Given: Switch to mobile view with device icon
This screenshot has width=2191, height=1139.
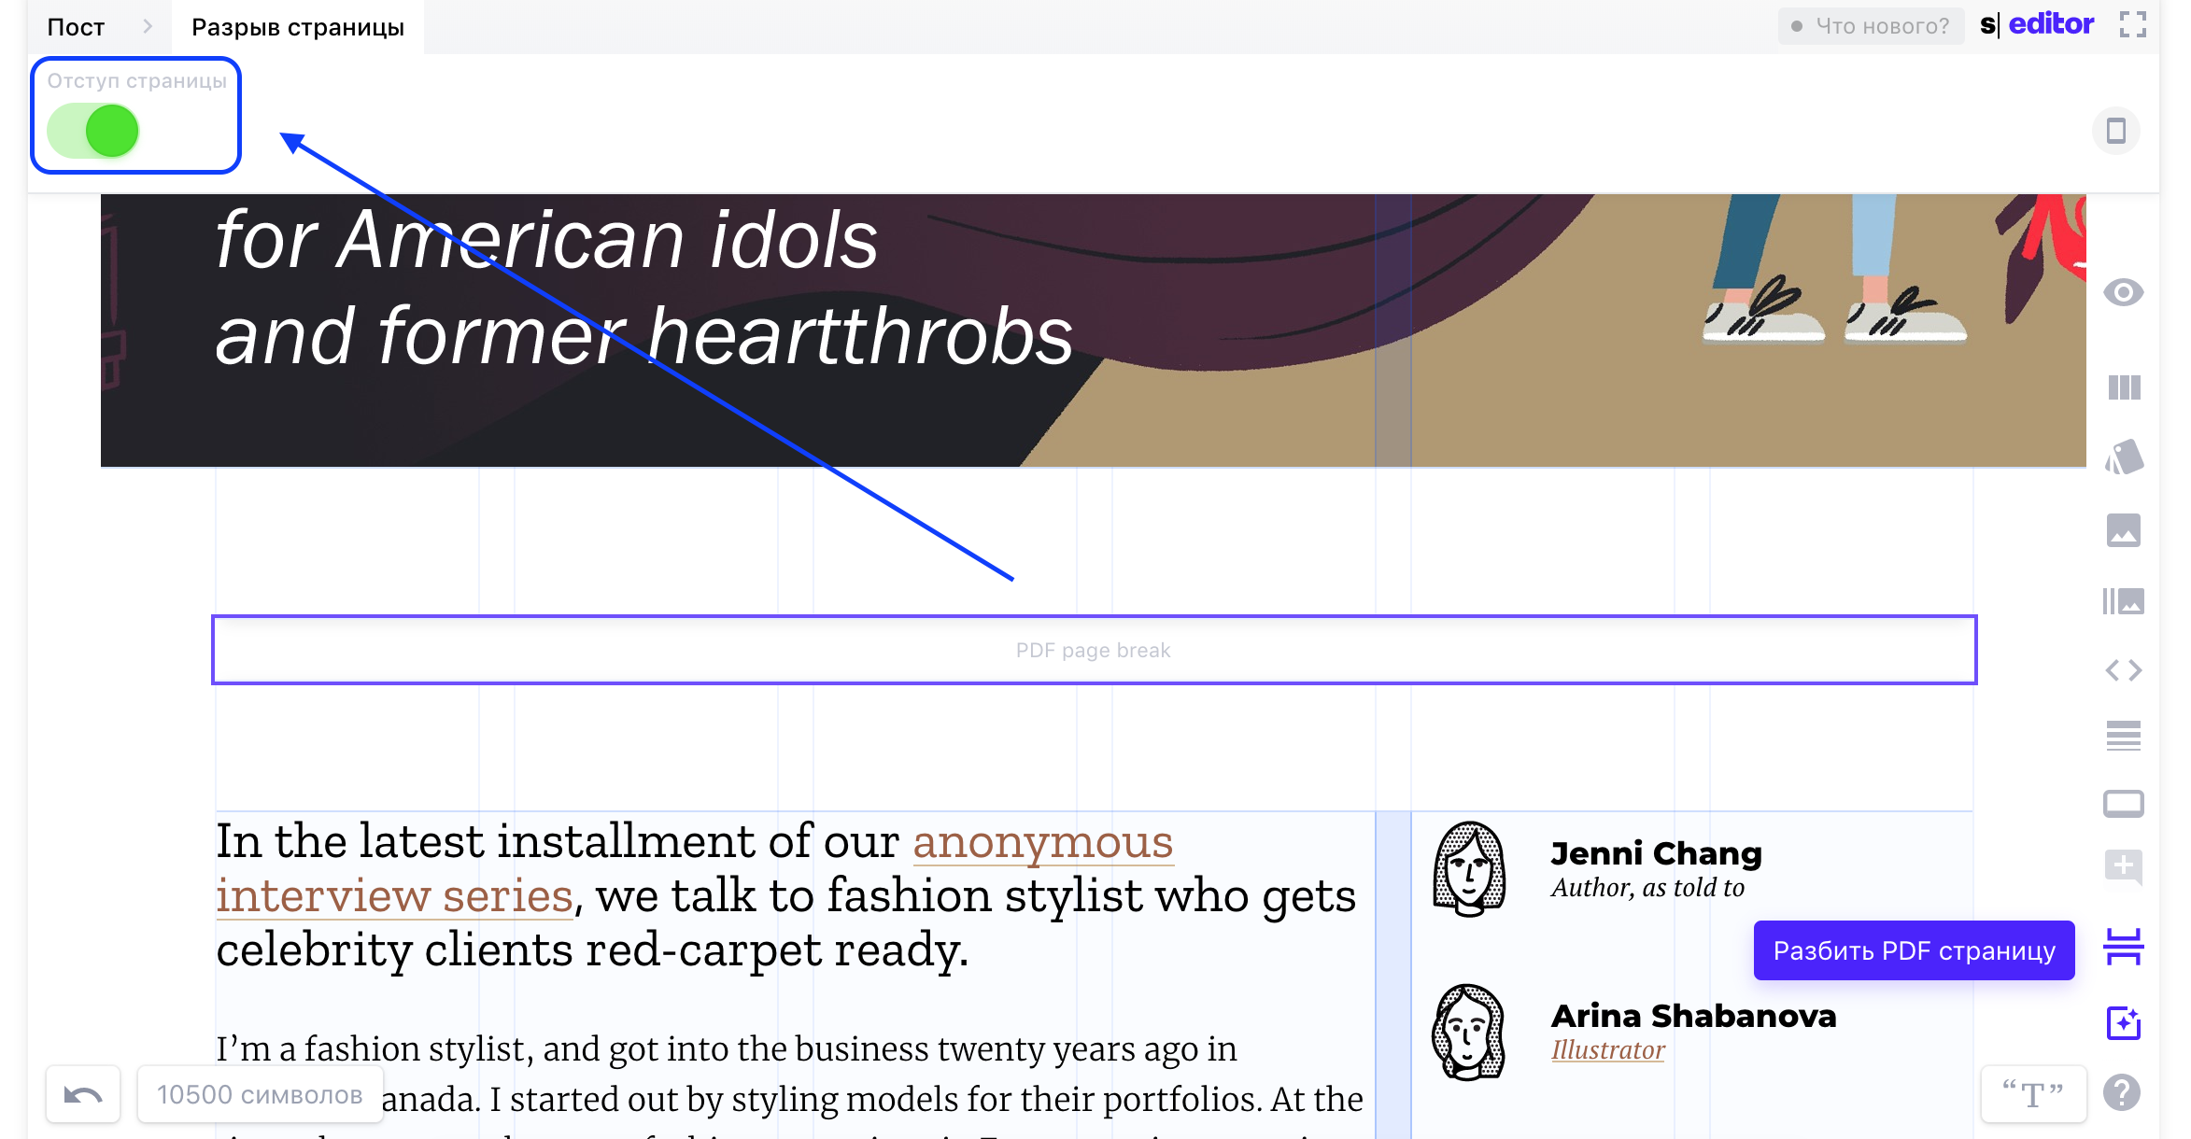Looking at the screenshot, I should coord(2115,131).
